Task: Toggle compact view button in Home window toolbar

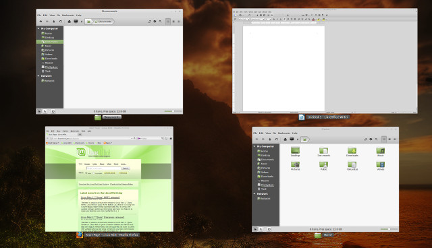Action: [395, 139]
